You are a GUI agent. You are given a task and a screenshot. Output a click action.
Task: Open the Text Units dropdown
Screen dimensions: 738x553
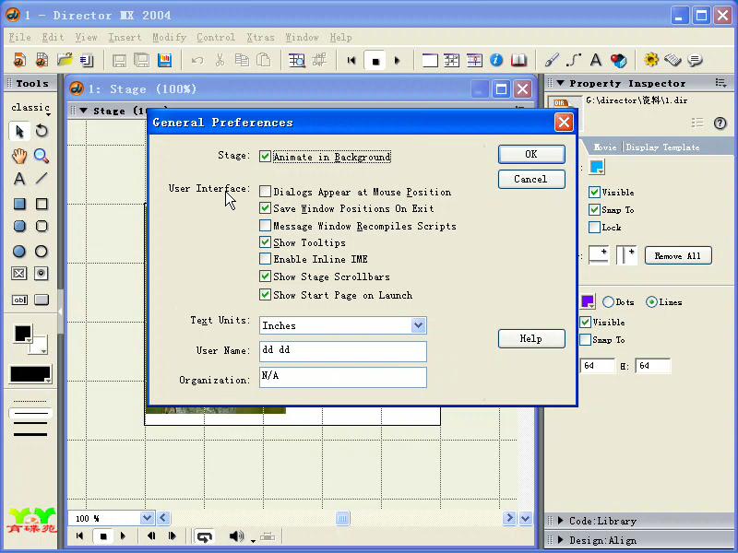coord(418,325)
